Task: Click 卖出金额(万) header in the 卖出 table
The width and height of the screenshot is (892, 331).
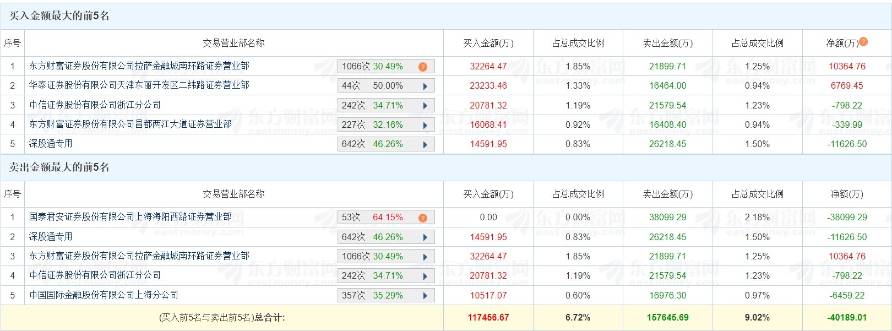Action: point(668,194)
